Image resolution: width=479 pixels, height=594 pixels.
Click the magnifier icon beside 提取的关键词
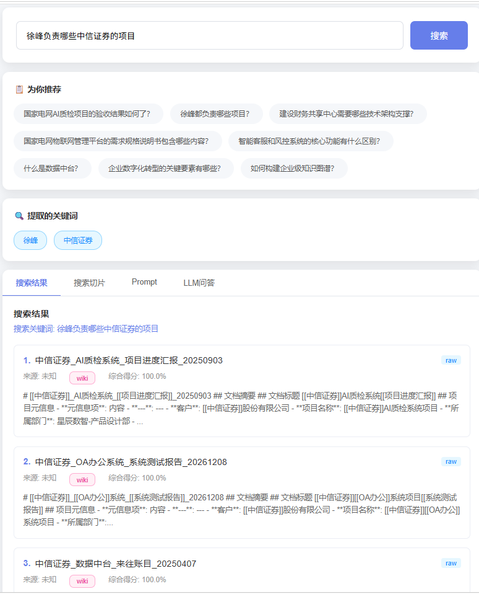click(x=19, y=216)
